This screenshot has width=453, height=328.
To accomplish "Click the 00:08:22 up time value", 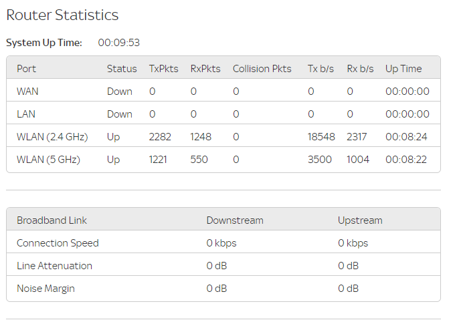I will (x=407, y=160).
